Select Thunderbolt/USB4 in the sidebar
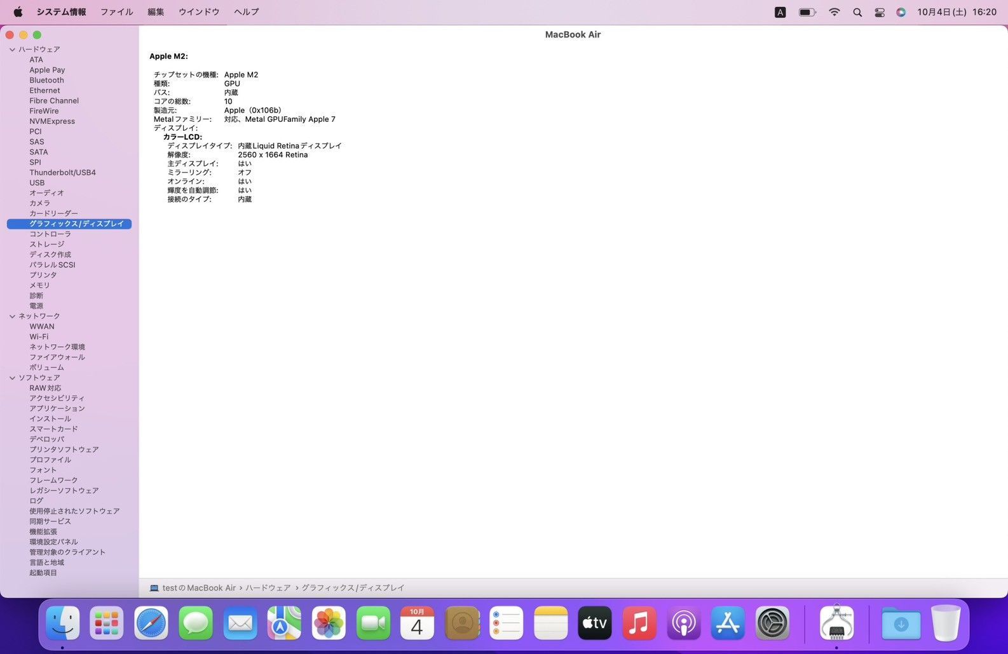Image resolution: width=1008 pixels, height=654 pixels. click(x=62, y=173)
